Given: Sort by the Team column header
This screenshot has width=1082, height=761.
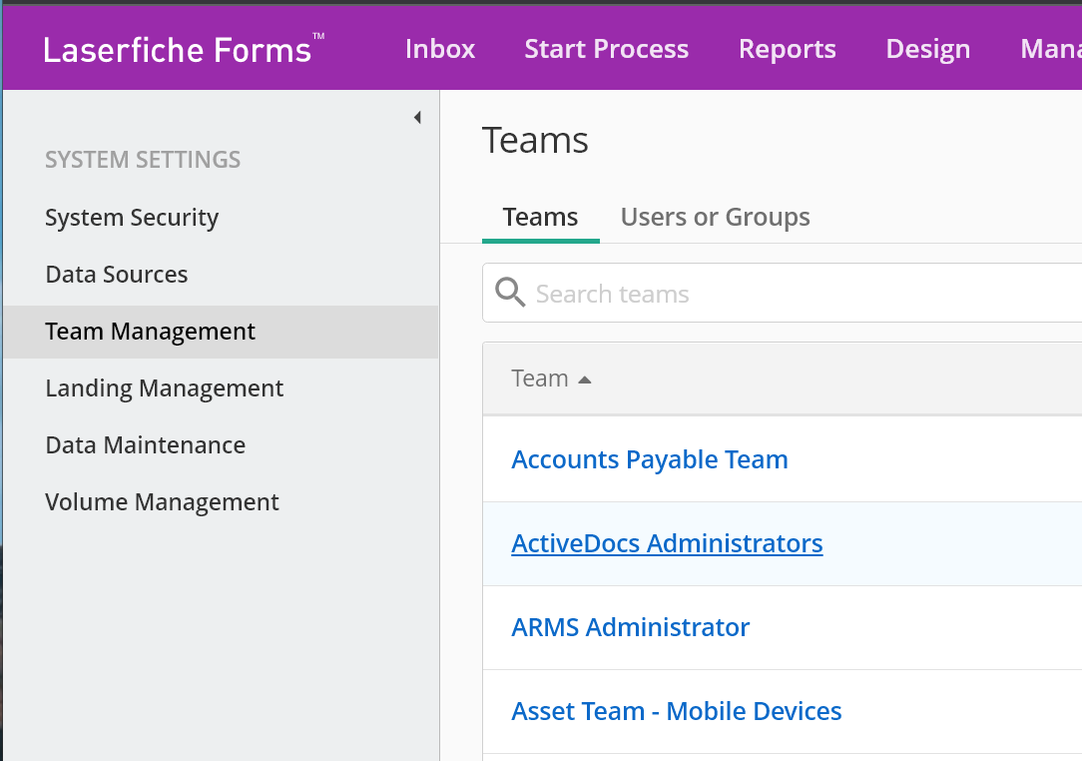Looking at the screenshot, I should tap(551, 379).
